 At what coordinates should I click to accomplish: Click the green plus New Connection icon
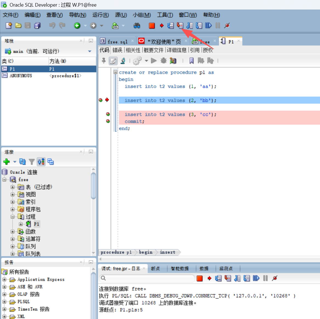7,162
